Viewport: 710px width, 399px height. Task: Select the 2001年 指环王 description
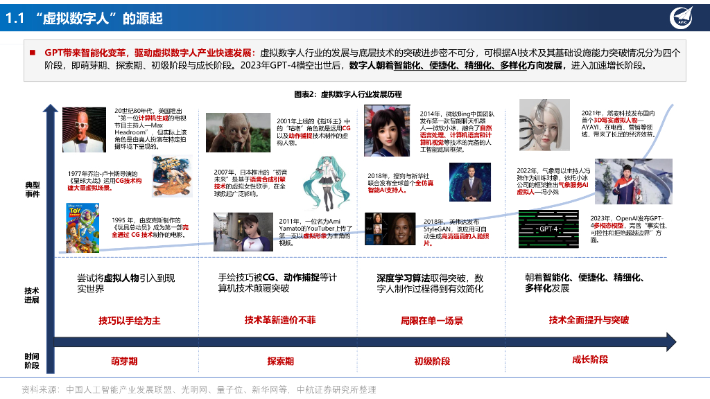pos(314,132)
